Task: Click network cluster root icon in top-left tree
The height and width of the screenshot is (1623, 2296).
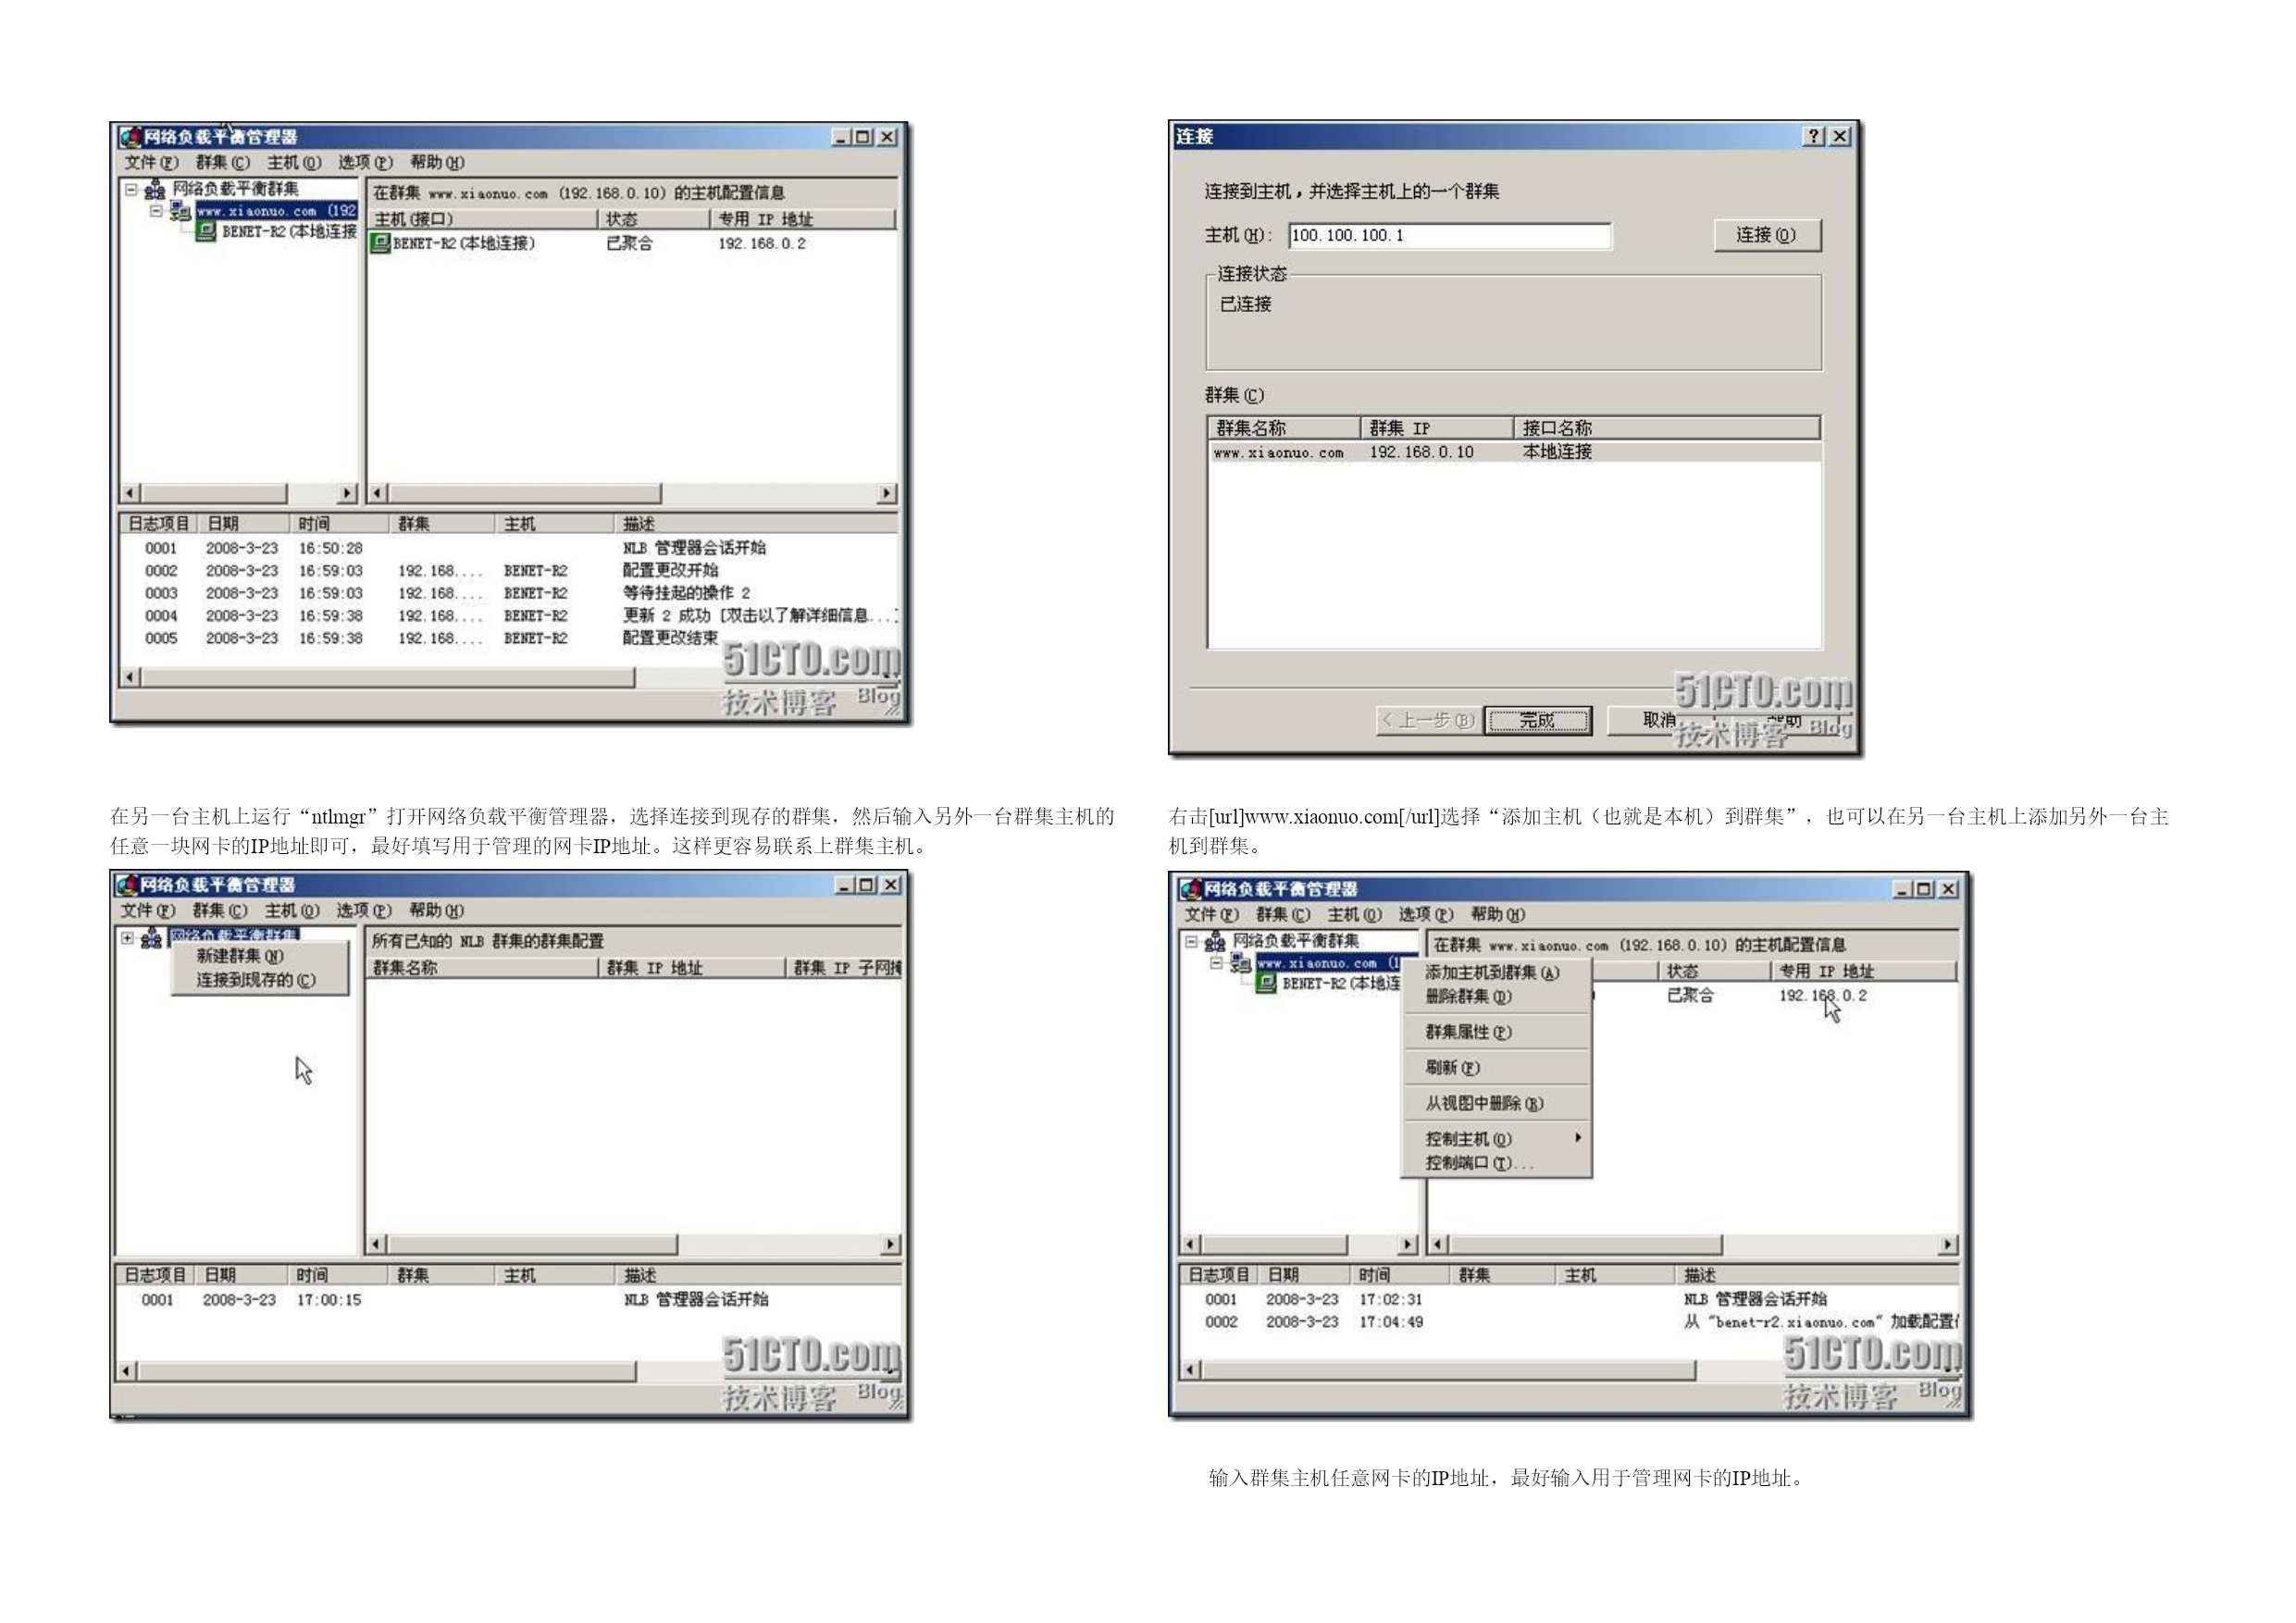Action: 155,189
